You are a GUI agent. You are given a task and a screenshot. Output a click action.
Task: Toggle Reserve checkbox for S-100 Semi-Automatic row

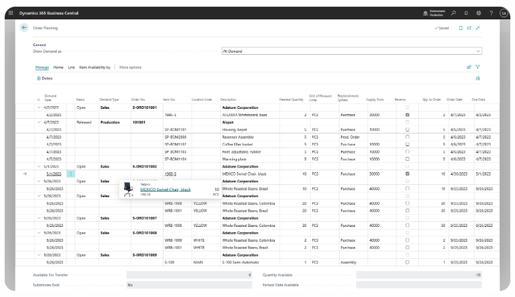(x=408, y=262)
